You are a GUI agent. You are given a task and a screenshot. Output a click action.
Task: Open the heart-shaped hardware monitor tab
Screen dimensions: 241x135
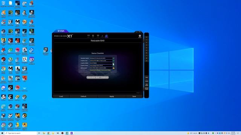[98, 36]
